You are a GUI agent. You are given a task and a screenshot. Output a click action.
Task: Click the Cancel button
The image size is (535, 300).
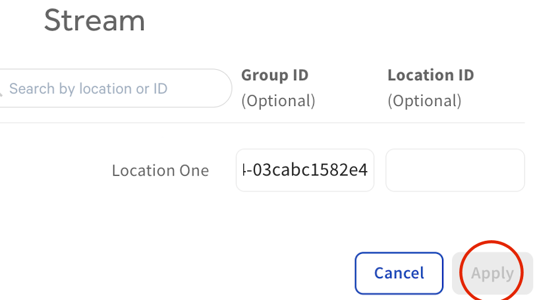(399, 273)
